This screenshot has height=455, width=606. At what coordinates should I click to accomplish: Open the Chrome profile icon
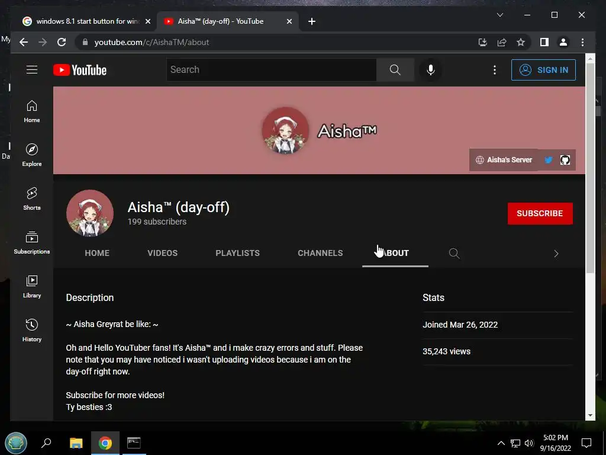pos(563,42)
